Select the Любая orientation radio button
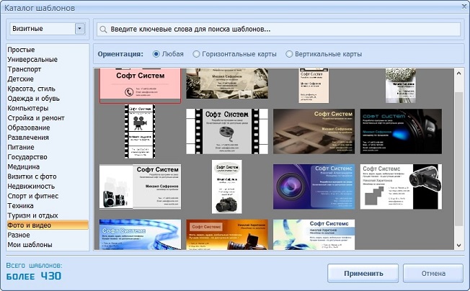The width and height of the screenshot is (470, 291). [x=157, y=54]
